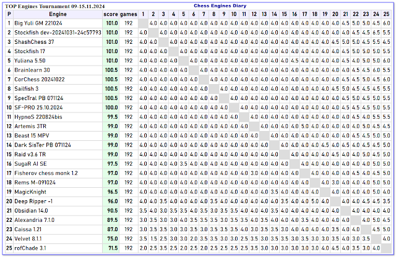
Task: Select engine name 'Alexandria 7.1.0'
Action: pos(35,220)
